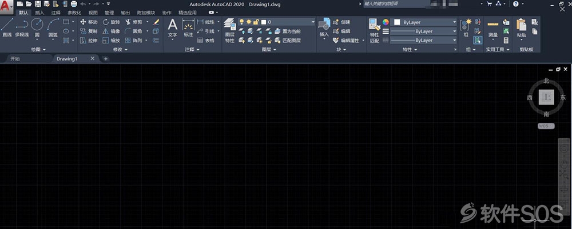Click the 复制 (Copy) tool in Modify panel
Viewport: 572px width, 229px height.
(89, 31)
